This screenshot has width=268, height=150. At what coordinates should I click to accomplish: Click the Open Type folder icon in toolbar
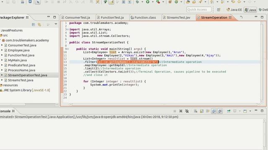click(x=188, y=2)
